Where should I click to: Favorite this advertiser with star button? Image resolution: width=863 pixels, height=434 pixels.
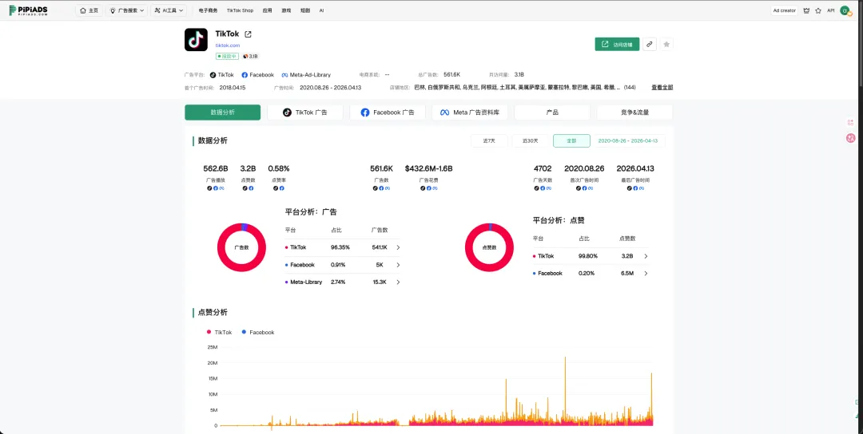(666, 44)
